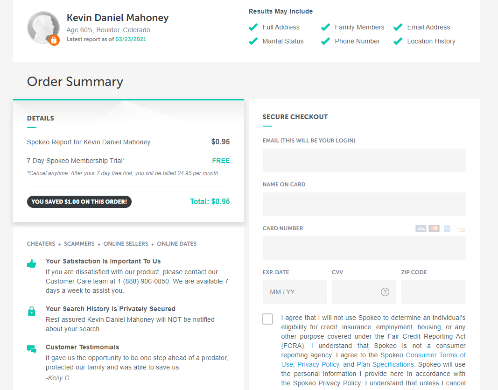Click the 'You saved $1.00 on this order!' badge
The height and width of the screenshot is (390, 498).
coord(79,201)
